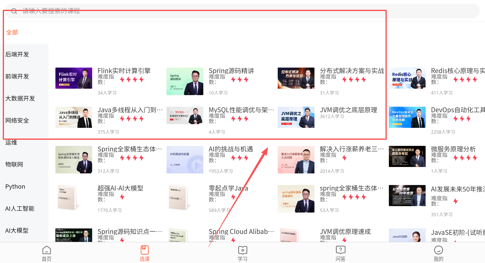This screenshot has height=263, width=485.
Task: Choose the 大数据开发 category
Action: pyautogui.click(x=20, y=98)
